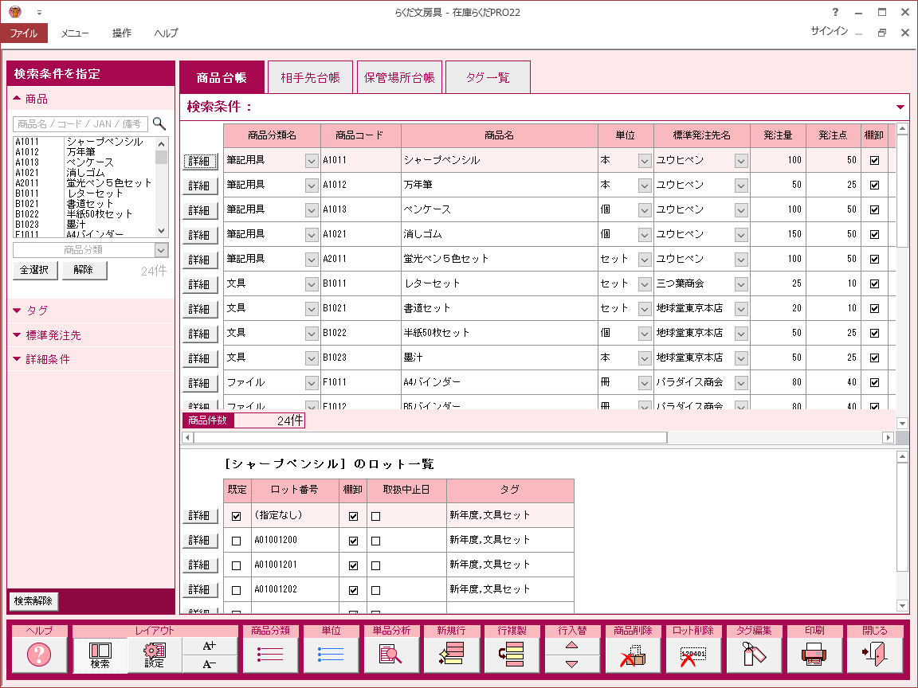Open 単位 dropdown for 万年筆 row
The height and width of the screenshot is (688, 918).
645,186
